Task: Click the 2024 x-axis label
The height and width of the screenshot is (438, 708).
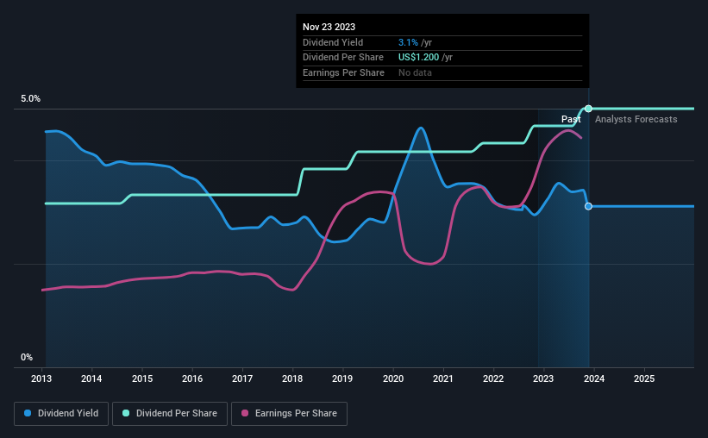Action: point(594,379)
